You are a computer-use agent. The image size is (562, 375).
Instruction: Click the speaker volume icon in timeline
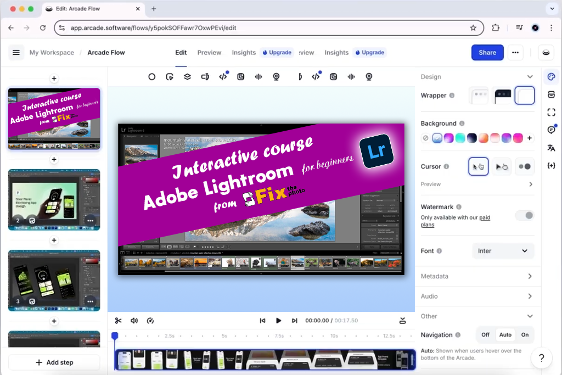tap(134, 321)
